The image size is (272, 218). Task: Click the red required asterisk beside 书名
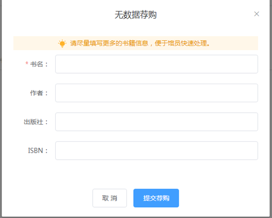pos(27,63)
